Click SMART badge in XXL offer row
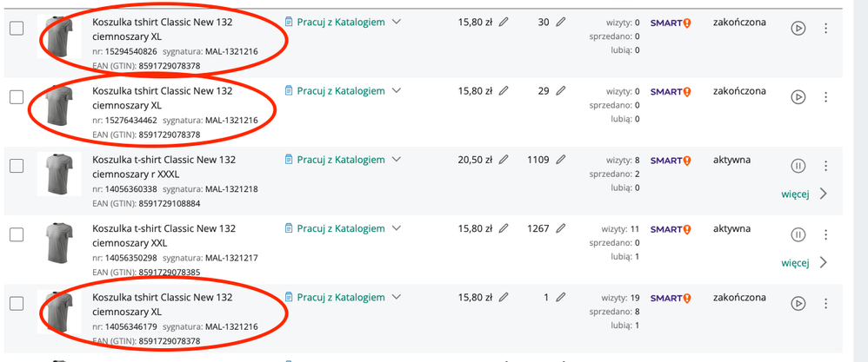This screenshot has height=362, width=868. tap(671, 229)
